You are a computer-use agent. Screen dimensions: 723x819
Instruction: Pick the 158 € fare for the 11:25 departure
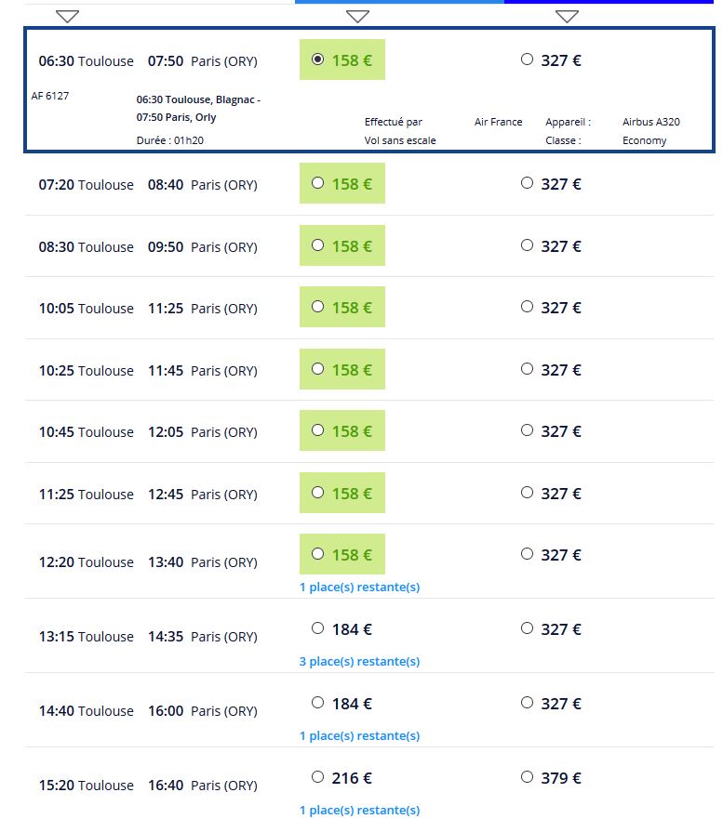(x=319, y=493)
